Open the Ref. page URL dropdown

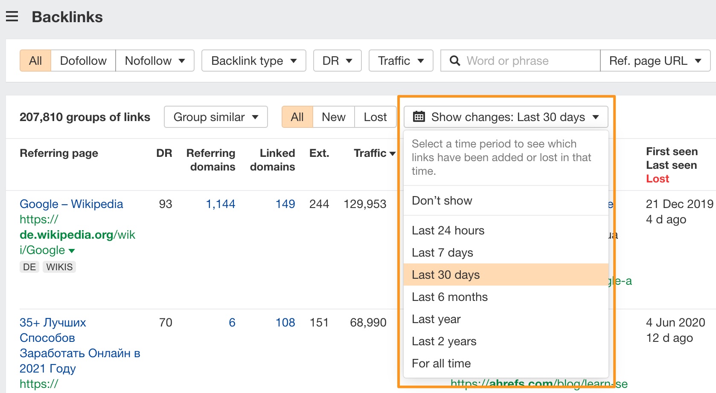coord(655,61)
